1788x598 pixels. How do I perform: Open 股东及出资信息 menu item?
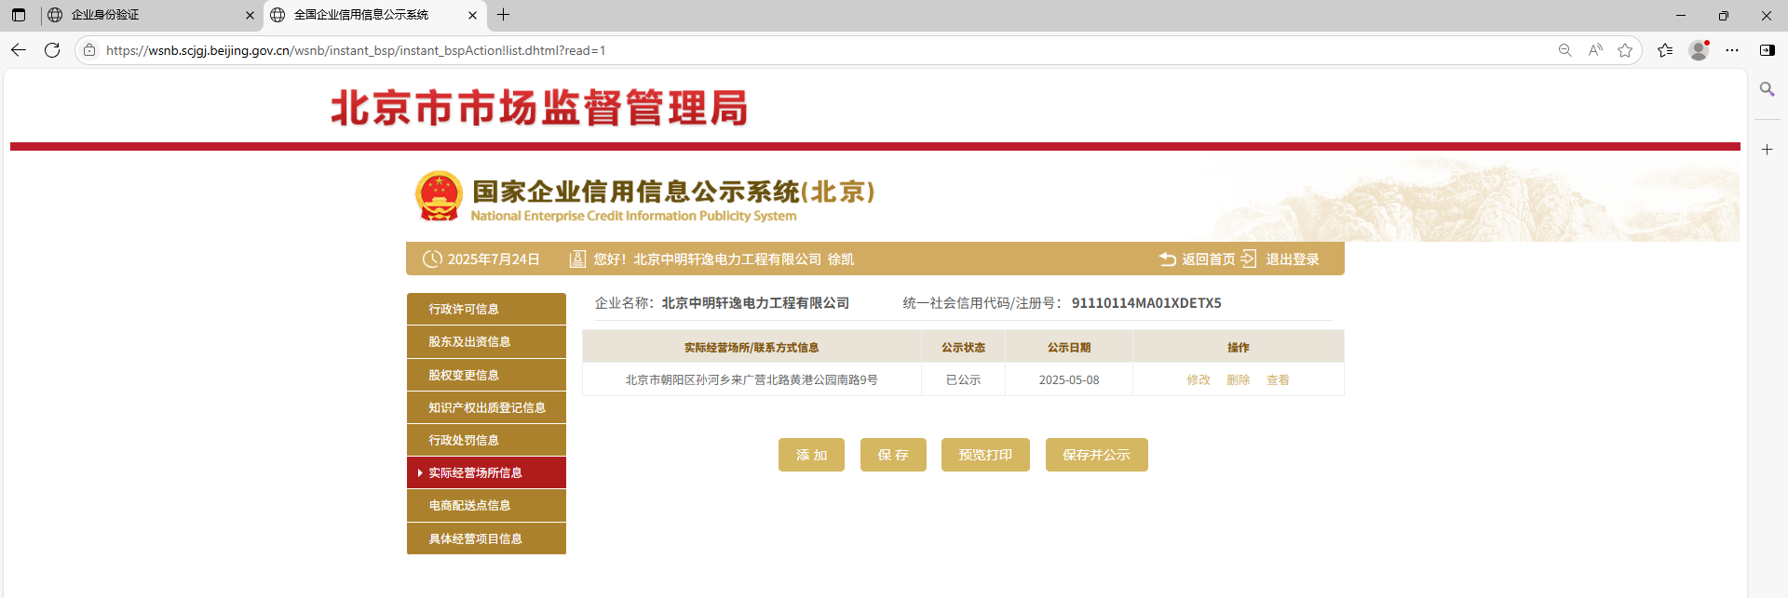486,341
